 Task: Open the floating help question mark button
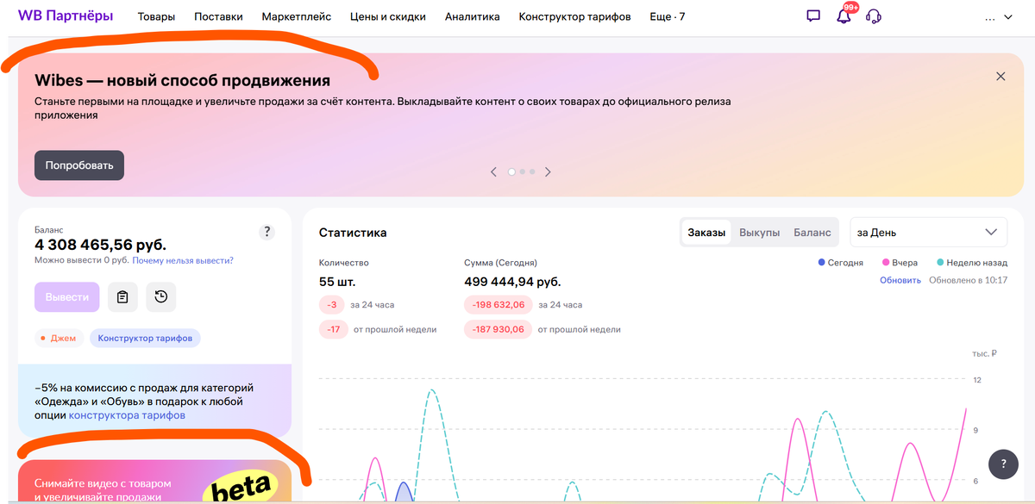point(1002,464)
